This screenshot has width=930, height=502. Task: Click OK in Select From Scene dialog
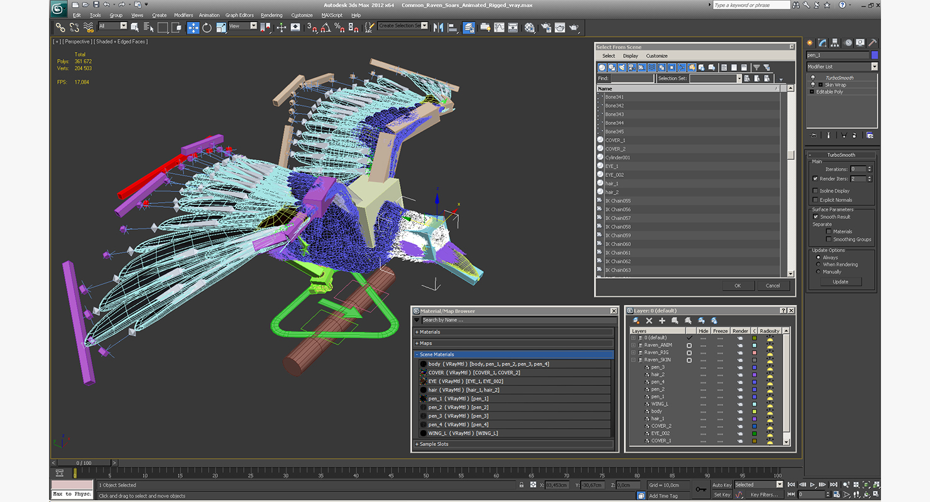[x=737, y=286]
